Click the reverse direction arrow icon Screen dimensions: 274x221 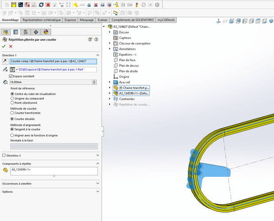point(5,61)
